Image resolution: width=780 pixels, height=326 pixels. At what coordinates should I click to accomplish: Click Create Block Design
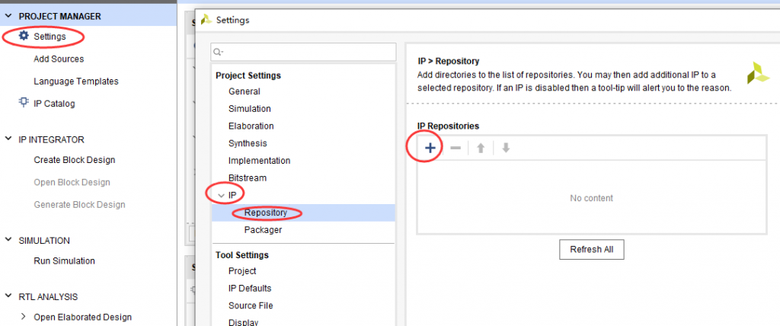[x=75, y=160]
